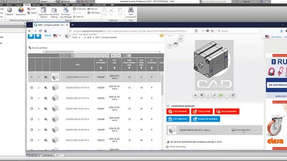Viewport: 287px width, 161px height.
Task: Toggle the Accept licence agreement checkbox
Action: point(168,106)
